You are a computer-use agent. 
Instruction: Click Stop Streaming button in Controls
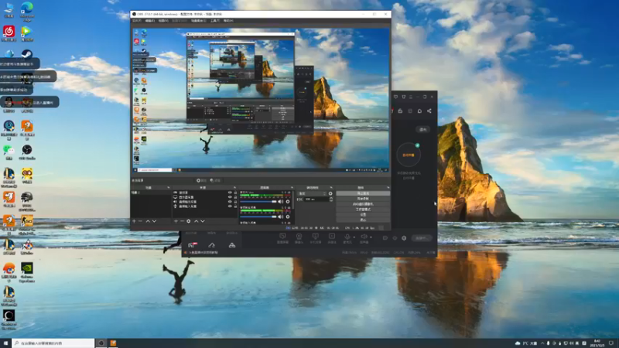[x=363, y=193]
